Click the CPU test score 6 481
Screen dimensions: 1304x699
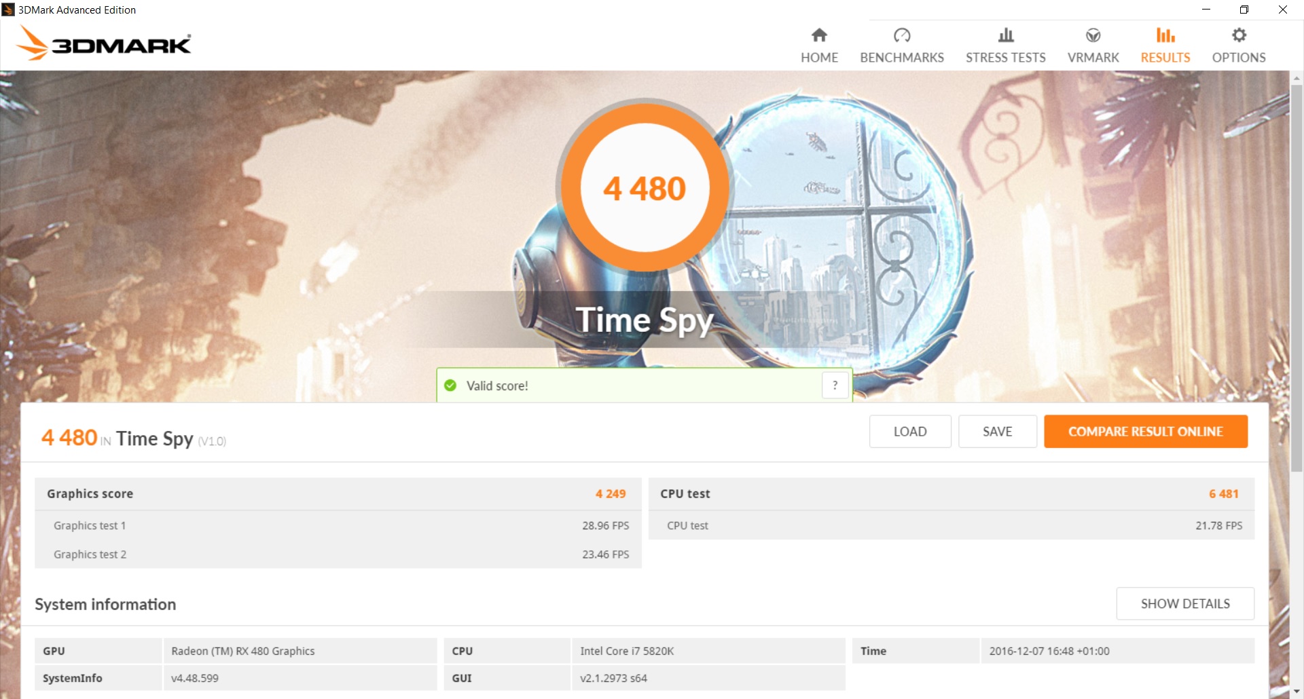click(1224, 494)
